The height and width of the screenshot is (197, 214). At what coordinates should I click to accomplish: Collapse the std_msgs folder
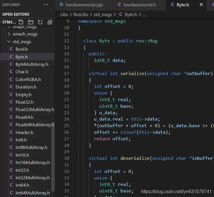pos(21,42)
